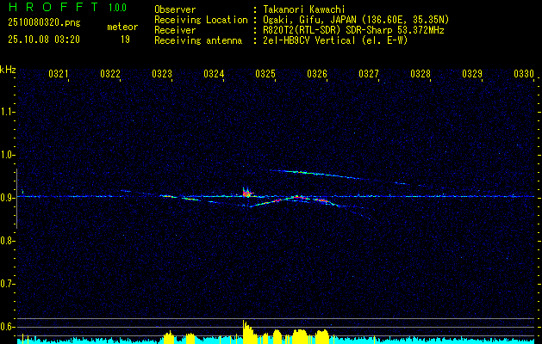Click the 0326 time axis marker
542x344 pixels.
[317, 74]
